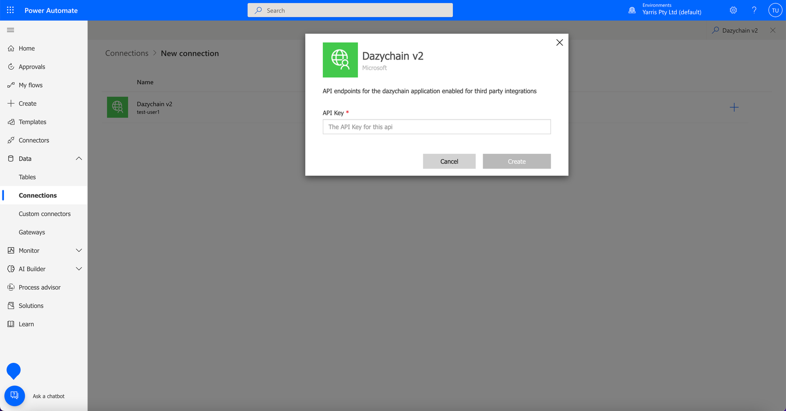Click the Environments picker icon
This screenshot has height=411, width=786.
[x=632, y=10]
